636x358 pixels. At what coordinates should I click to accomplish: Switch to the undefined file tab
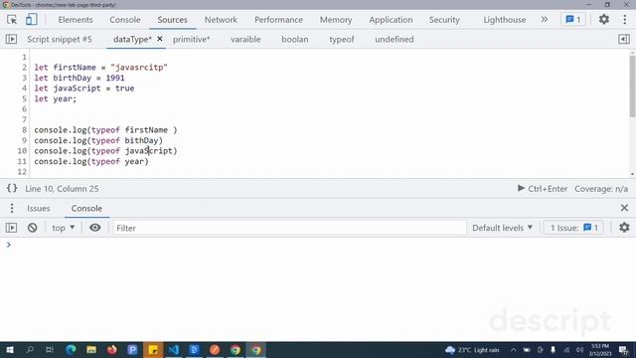[x=395, y=40]
